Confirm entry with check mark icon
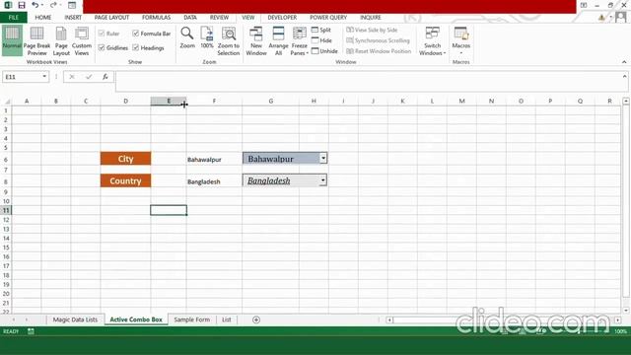The width and height of the screenshot is (631, 355). click(89, 77)
